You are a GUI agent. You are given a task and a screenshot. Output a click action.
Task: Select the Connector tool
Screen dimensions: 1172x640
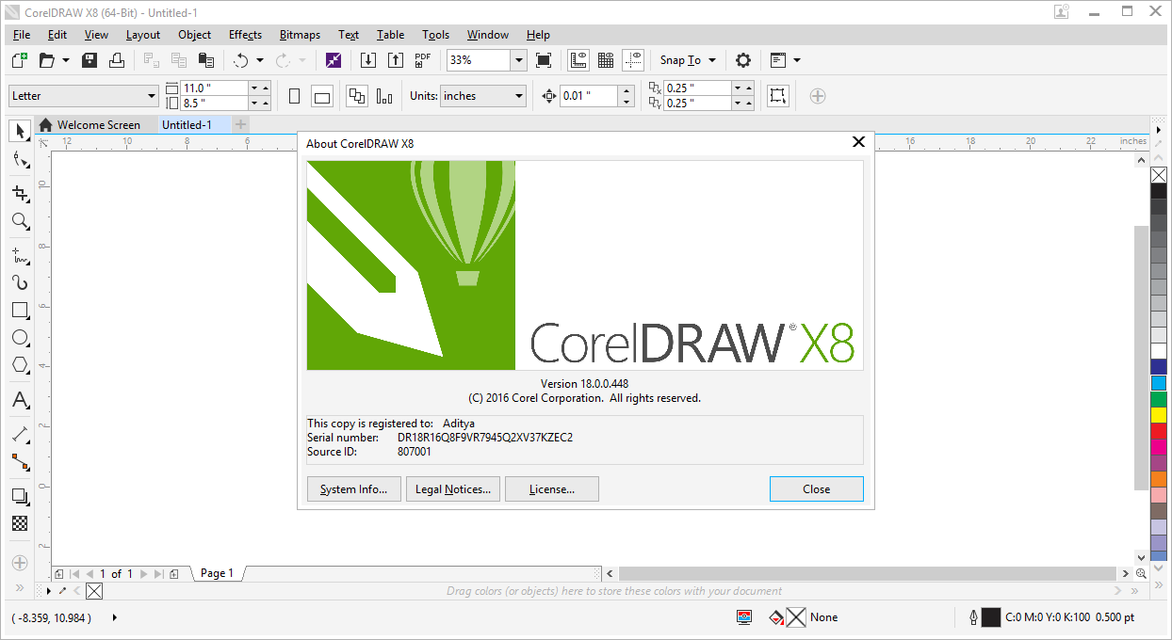click(20, 462)
